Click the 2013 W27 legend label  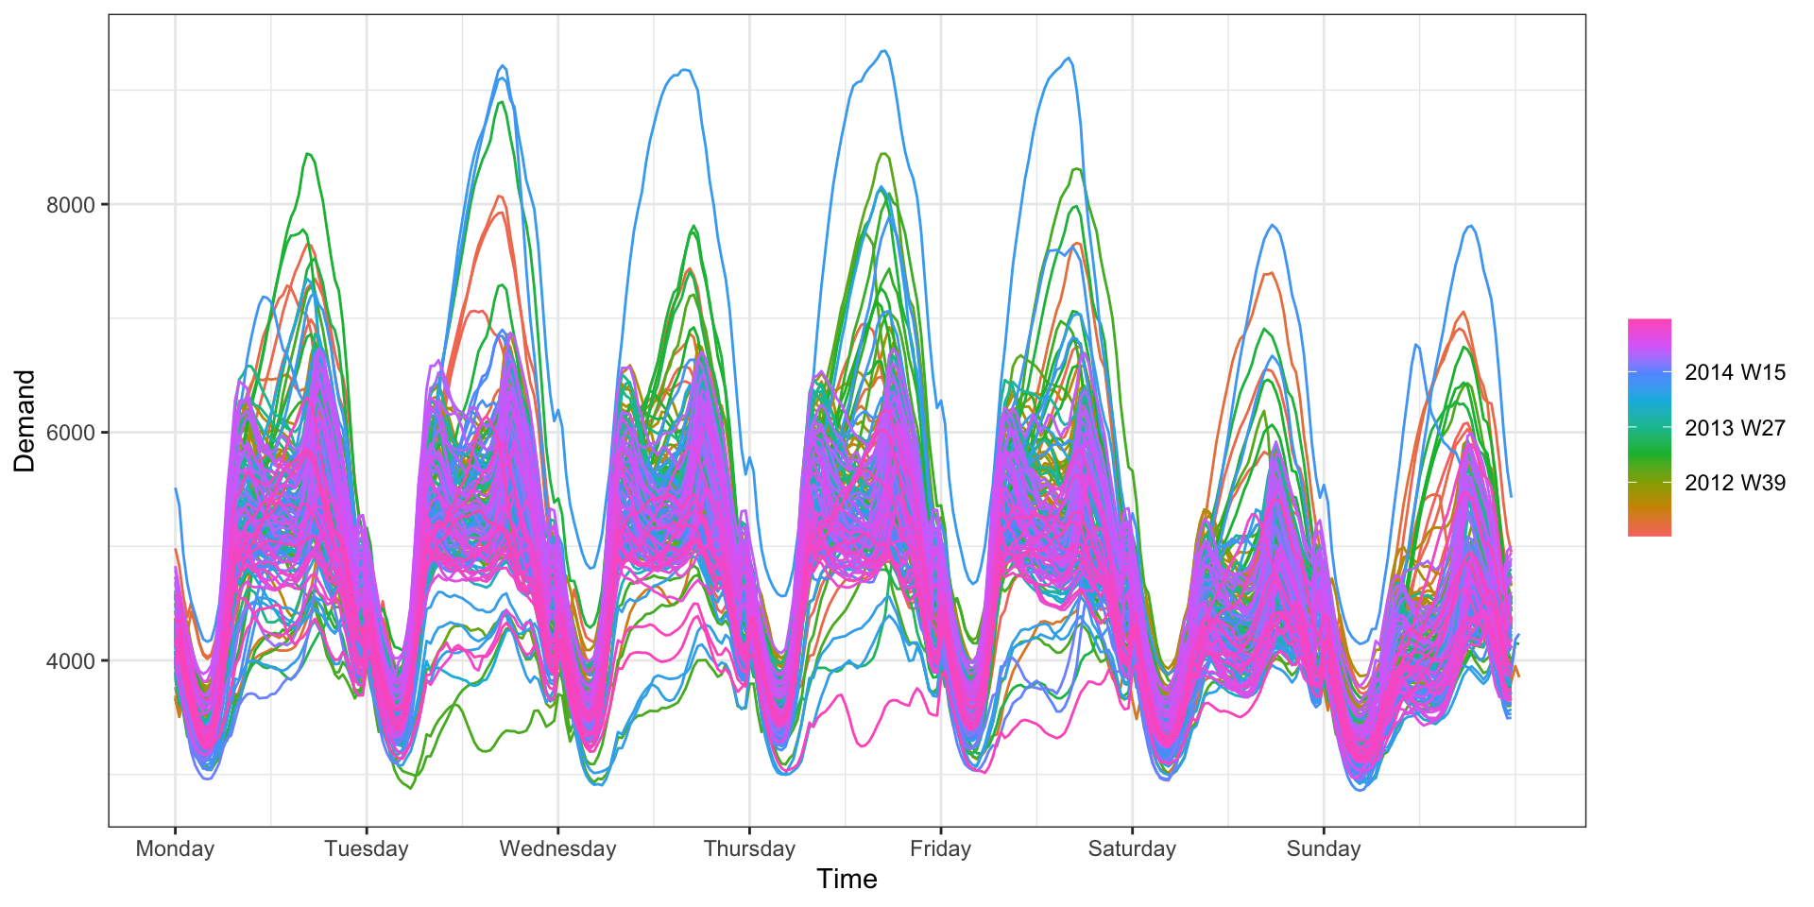point(1735,428)
